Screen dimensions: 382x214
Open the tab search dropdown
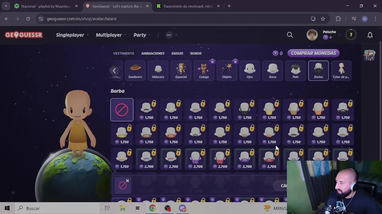(x=6, y=6)
